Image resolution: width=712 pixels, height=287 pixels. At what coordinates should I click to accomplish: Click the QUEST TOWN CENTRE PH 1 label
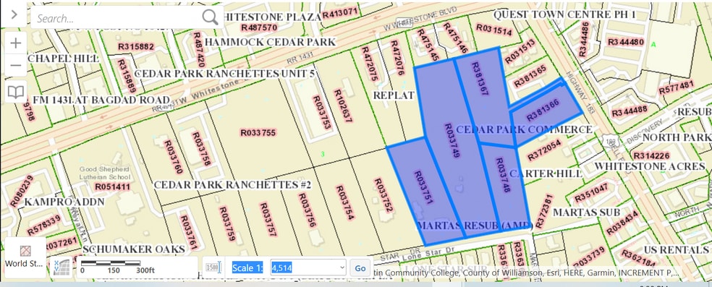click(564, 14)
